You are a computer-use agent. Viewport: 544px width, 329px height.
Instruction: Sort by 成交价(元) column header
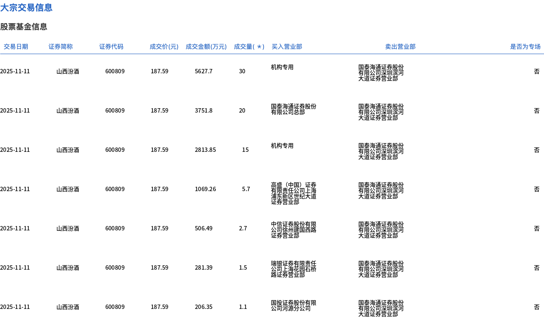(x=164, y=47)
